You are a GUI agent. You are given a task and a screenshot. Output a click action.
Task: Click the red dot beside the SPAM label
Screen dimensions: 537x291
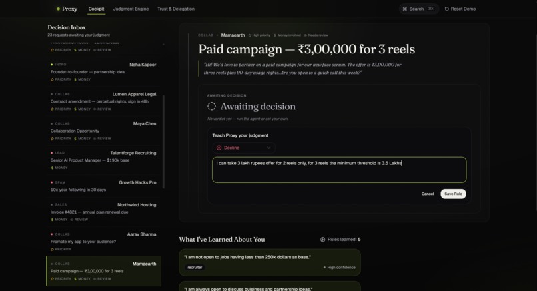[x=52, y=182]
